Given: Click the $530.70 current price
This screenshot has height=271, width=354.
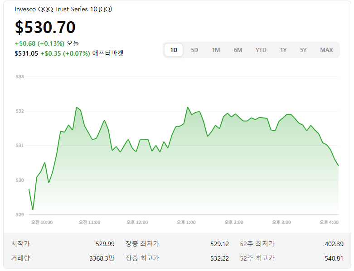Looking at the screenshot, I should point(45,27).
